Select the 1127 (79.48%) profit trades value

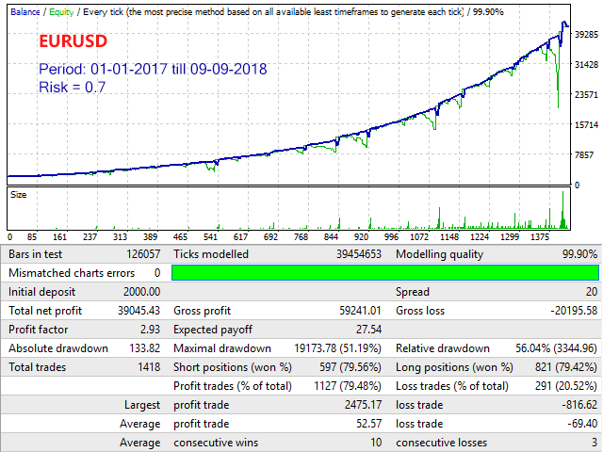pos(348,386)
